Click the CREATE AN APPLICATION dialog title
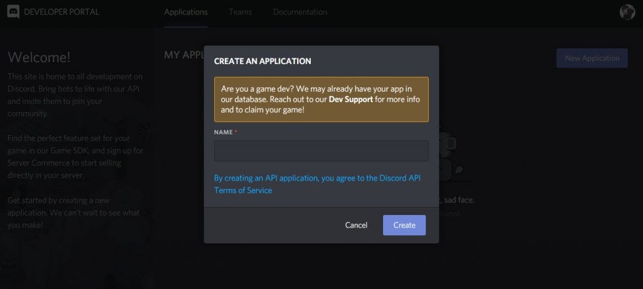Viewport: 643px width, 289px height. (262, 61)
